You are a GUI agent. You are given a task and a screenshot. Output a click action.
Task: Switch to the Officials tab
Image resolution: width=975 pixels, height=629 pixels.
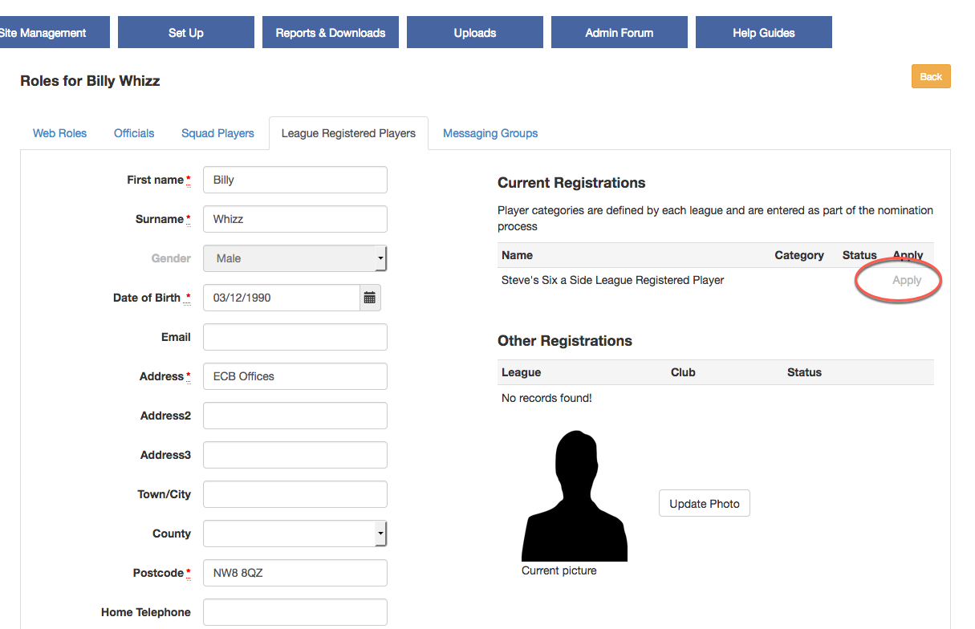pyautogui.click(x=134, y=133)
